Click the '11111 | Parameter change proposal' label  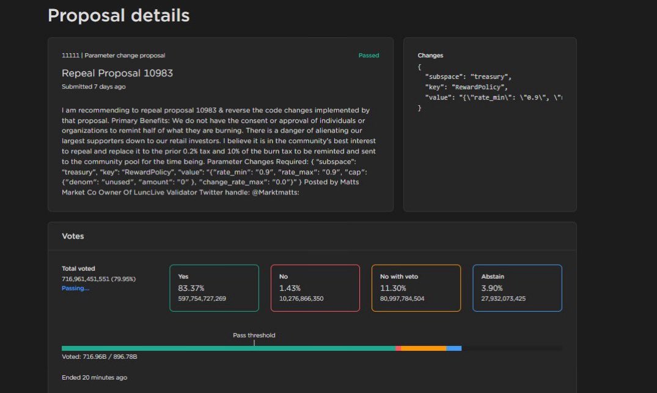click(x=113, y=55)
